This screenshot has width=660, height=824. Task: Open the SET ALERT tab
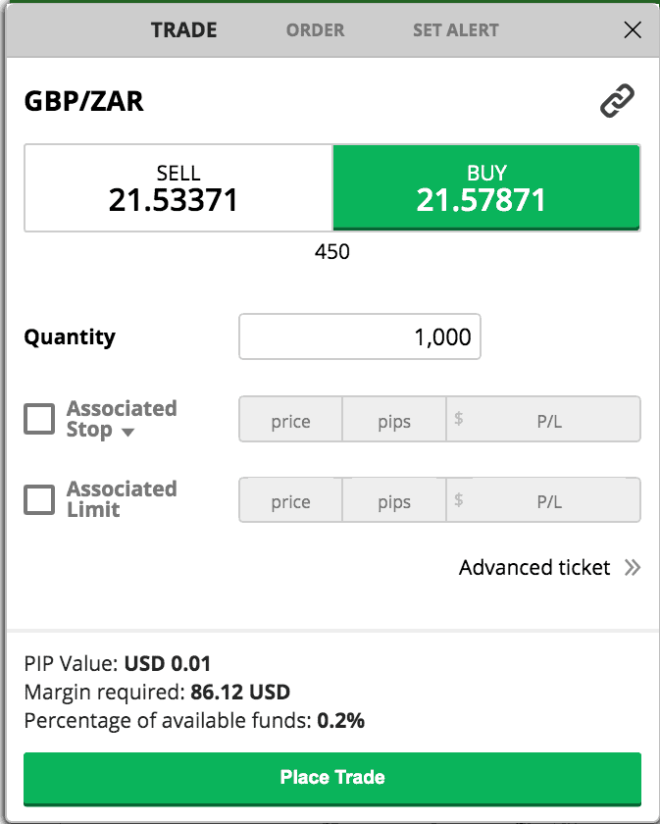click(456, 30)
